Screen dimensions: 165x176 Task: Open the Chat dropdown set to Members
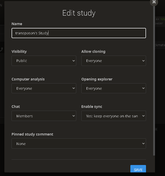pyautogui.click(x=44, y=116)
